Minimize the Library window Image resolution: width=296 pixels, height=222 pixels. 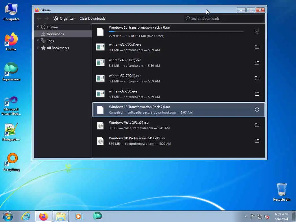[241, 10]
